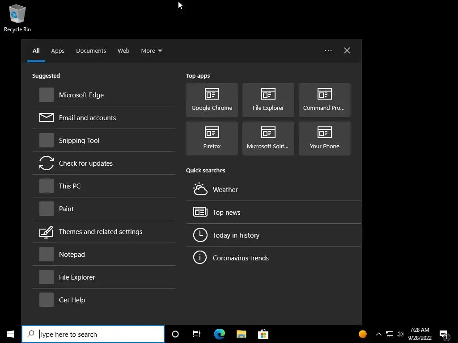Click the 'Today in history' label
The width and height of the screenshot is (458, 343).
click(236, 235)
